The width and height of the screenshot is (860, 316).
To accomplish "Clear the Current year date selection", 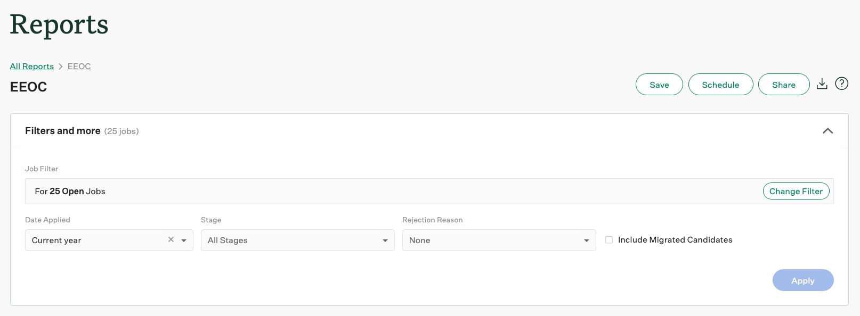I will tap(171, 239).
